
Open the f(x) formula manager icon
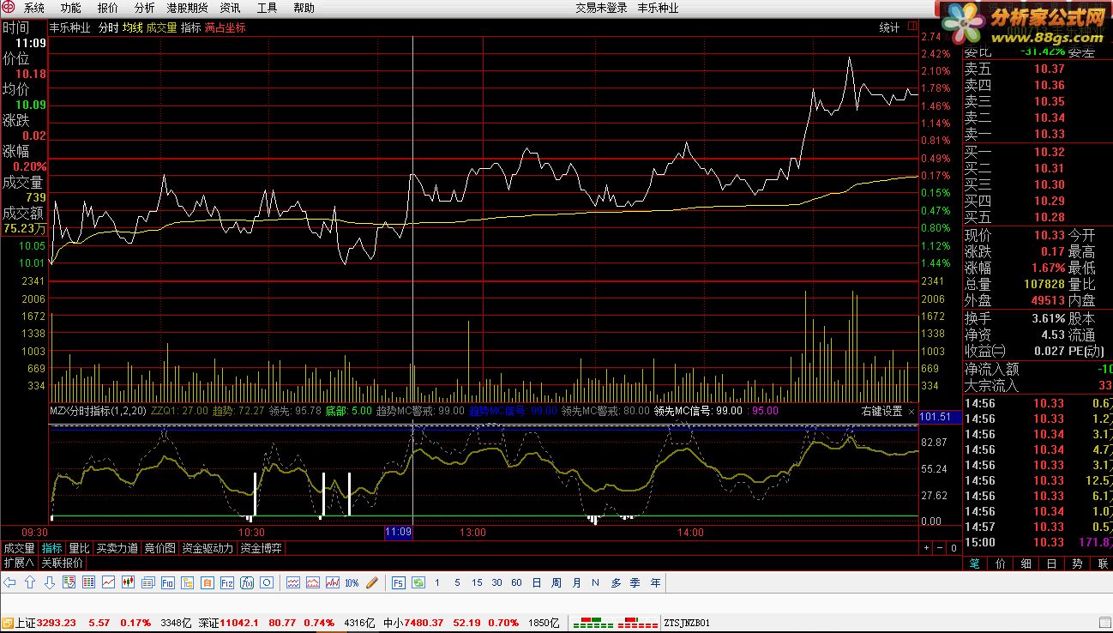point(247,582)
